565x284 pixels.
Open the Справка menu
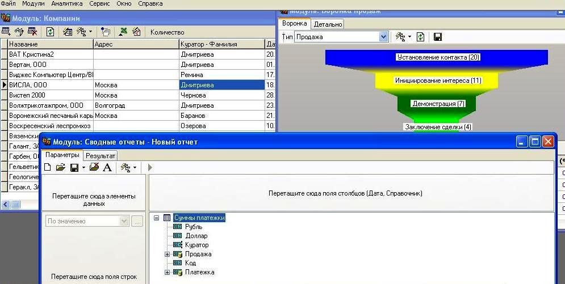click(150, 3)
